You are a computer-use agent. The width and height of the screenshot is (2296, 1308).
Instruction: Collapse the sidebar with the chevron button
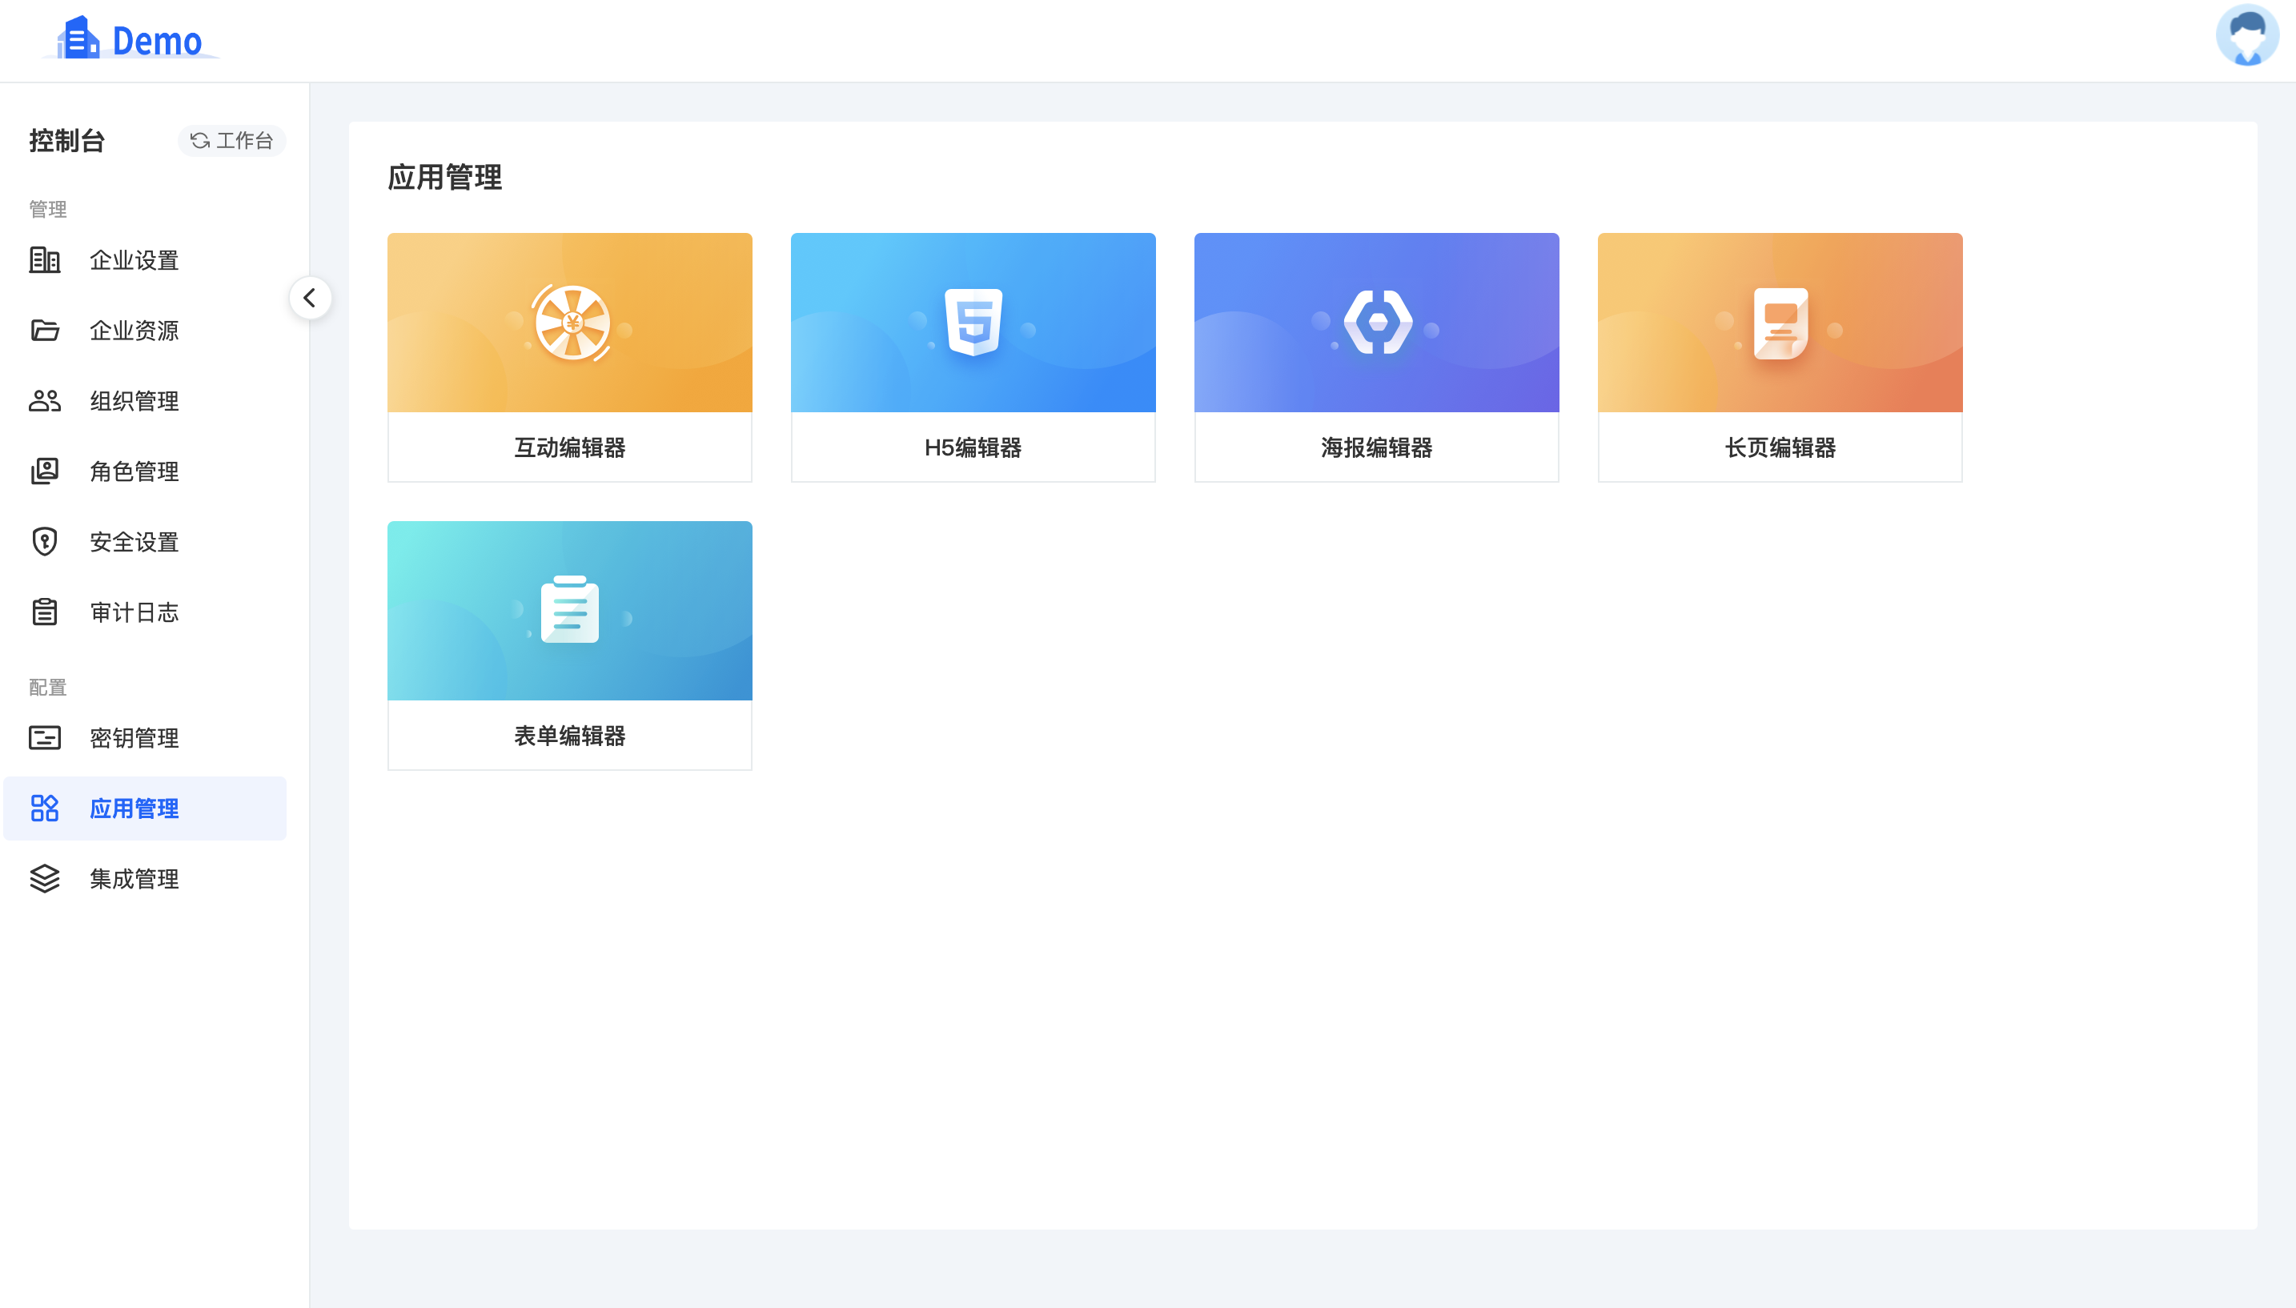pos(310,297)
